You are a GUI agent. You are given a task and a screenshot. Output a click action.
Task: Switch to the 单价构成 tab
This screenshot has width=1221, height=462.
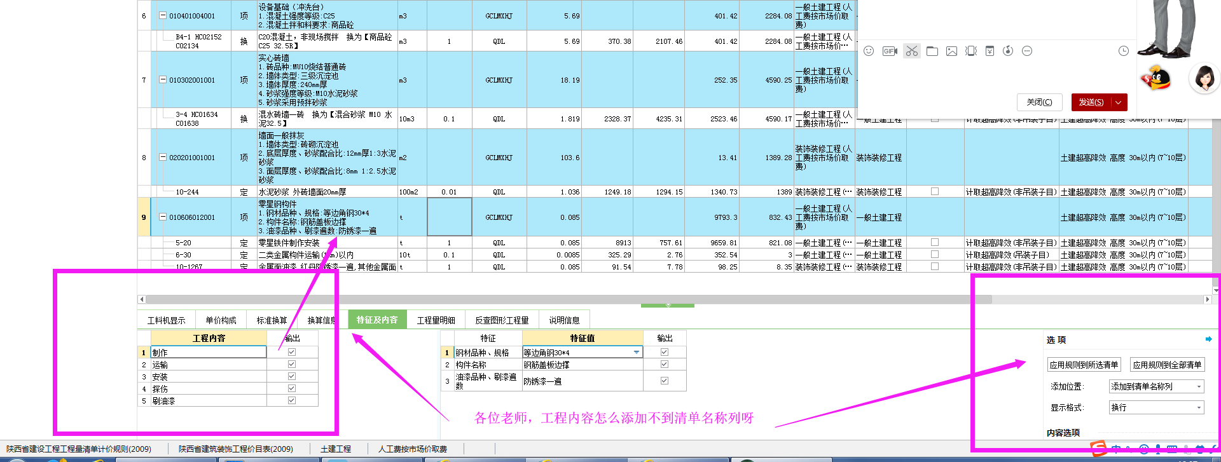pos(221,320)
